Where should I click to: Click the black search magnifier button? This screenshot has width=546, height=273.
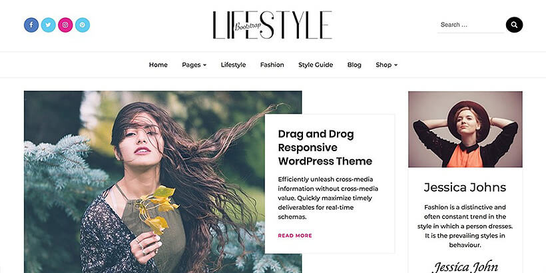pos(514,25)
